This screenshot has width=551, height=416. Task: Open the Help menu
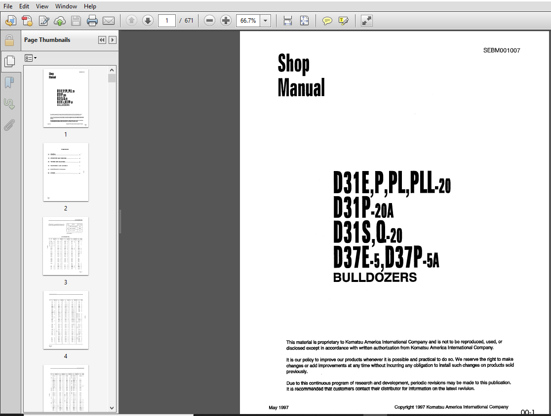coord(90,6)
